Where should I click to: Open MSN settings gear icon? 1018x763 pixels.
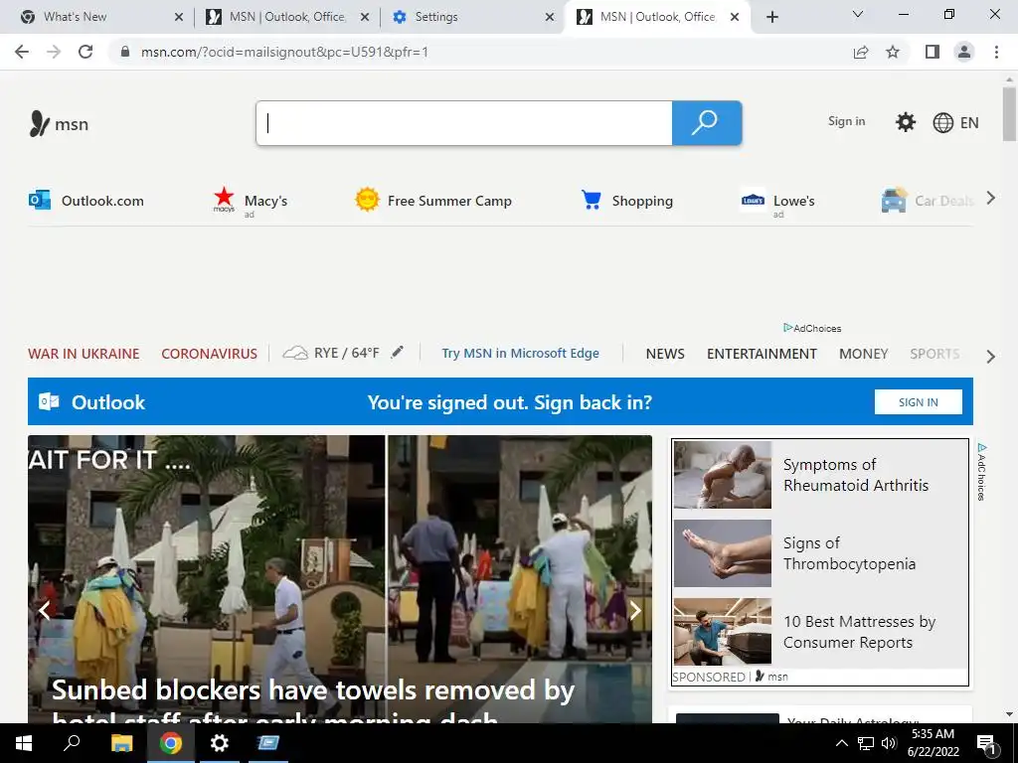[x=905, y=122]
